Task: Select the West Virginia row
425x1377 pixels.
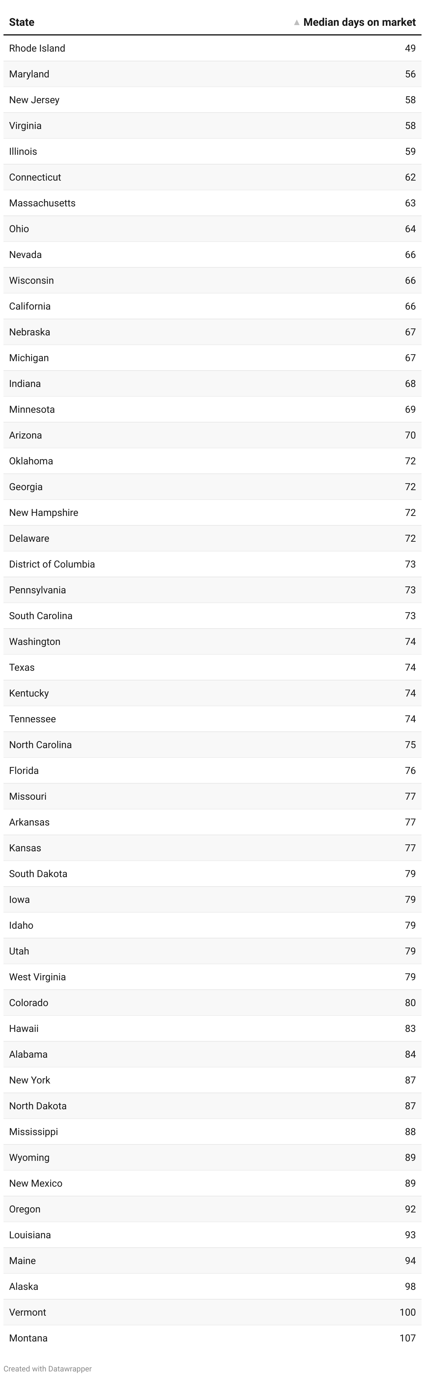Action: click(212, 977)
